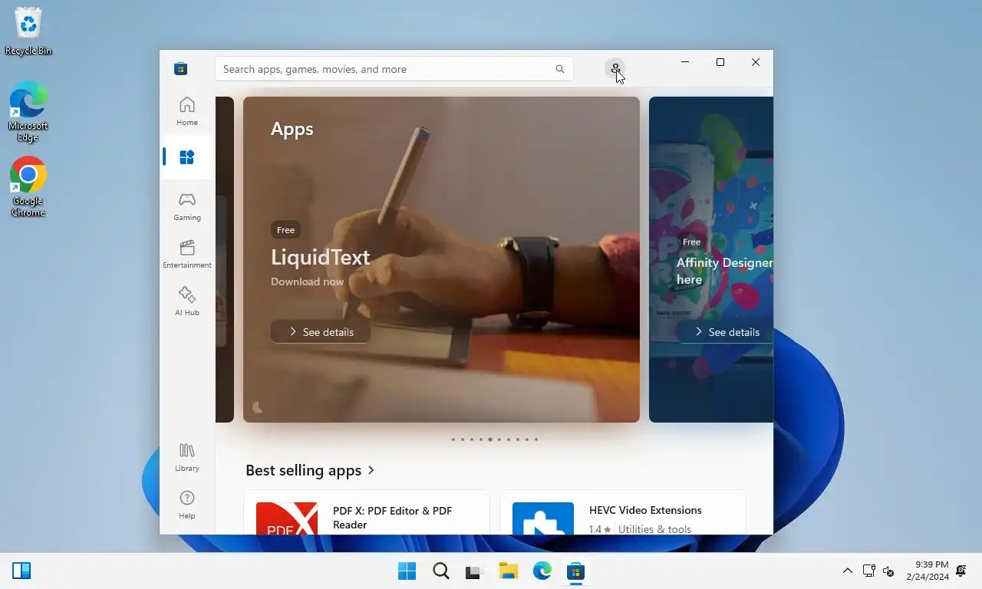The image size is (982, 589).
Task: Open File Explorer from the taskbar
Action: pos(508,571)
